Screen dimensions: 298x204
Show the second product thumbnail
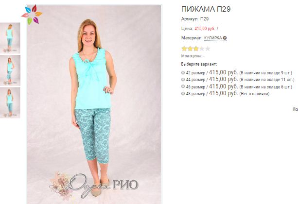pos(10,70)
